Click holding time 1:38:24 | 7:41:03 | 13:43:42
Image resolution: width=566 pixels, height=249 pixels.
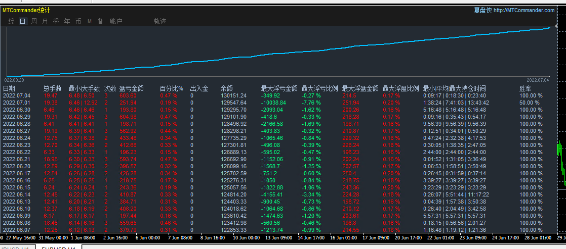pyautogui.click(x=456, y=103)
